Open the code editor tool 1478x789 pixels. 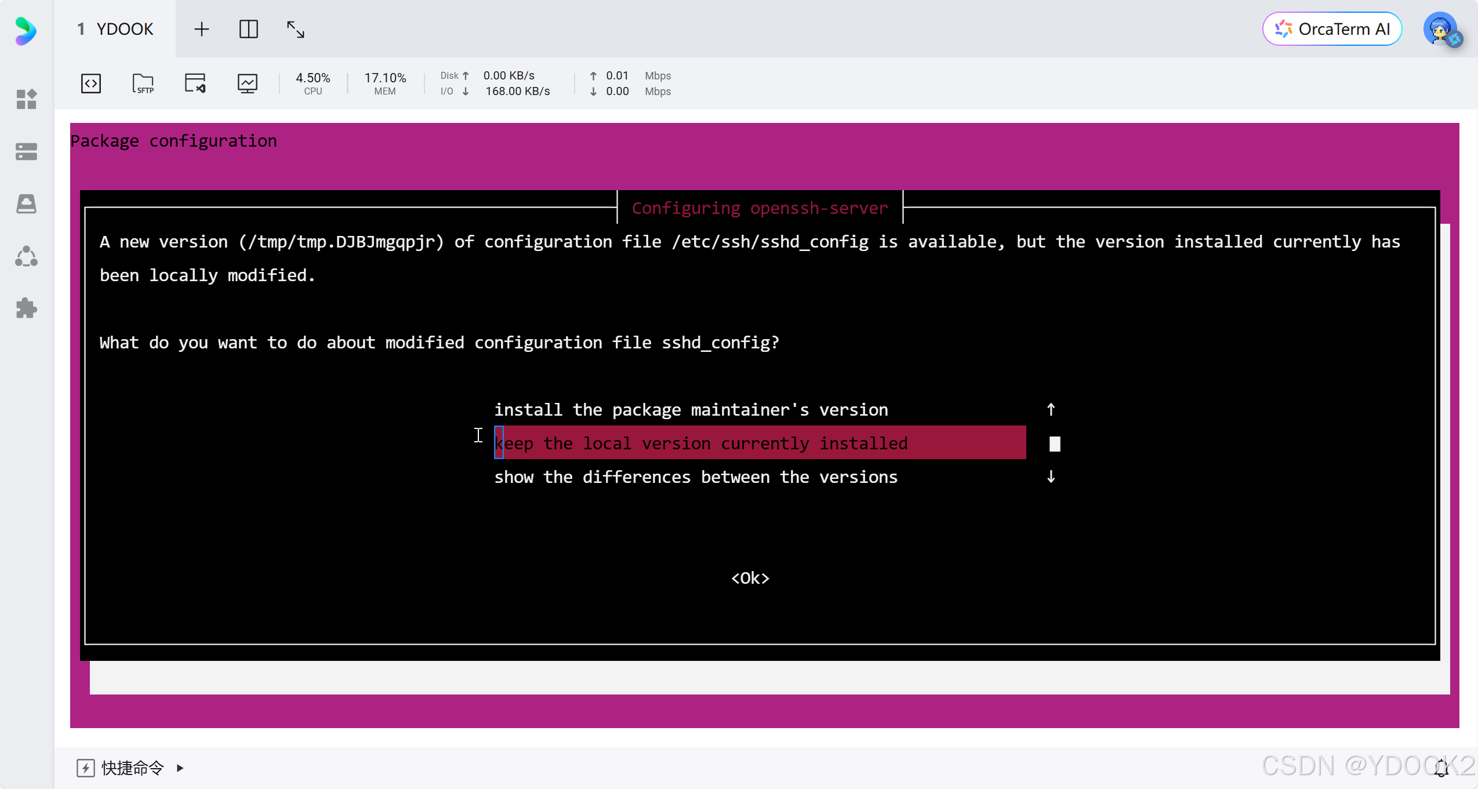(x=90, y=83)
